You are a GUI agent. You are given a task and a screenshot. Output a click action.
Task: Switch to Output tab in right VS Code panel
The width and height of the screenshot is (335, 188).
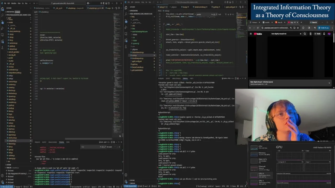[x=168, y=78]
